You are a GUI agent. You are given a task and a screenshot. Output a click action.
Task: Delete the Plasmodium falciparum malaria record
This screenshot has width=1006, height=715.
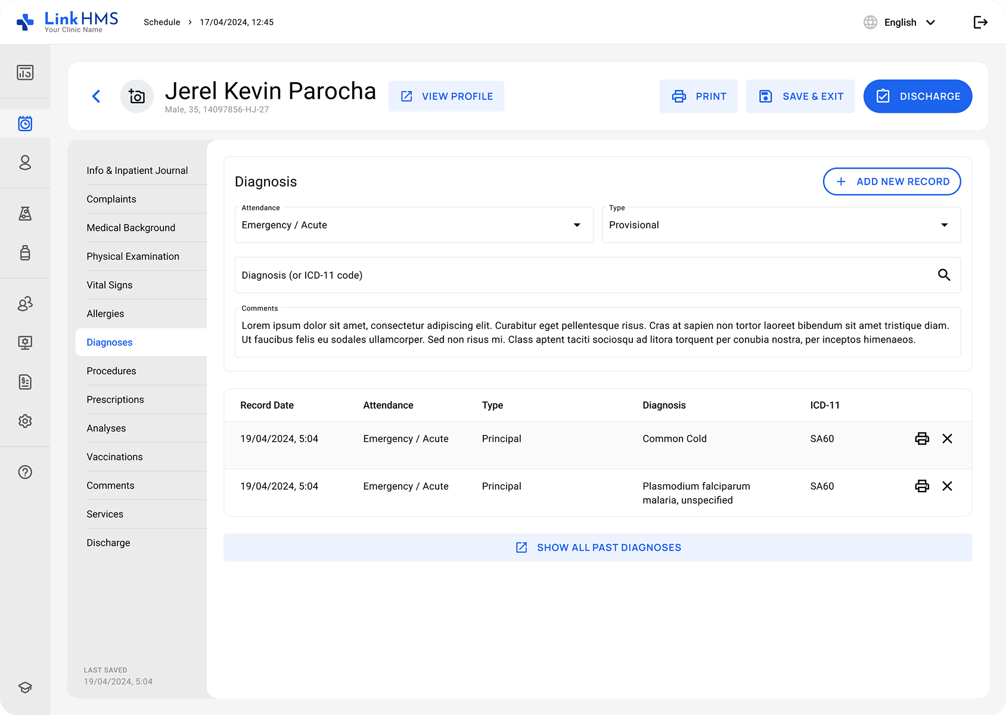[x=947, y=486]
